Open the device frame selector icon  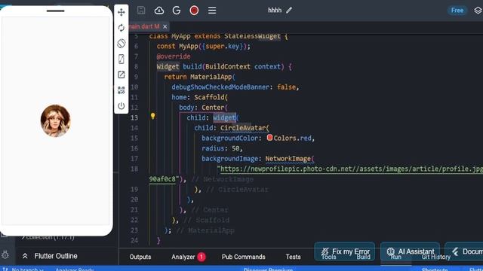[x=121, y=59]
